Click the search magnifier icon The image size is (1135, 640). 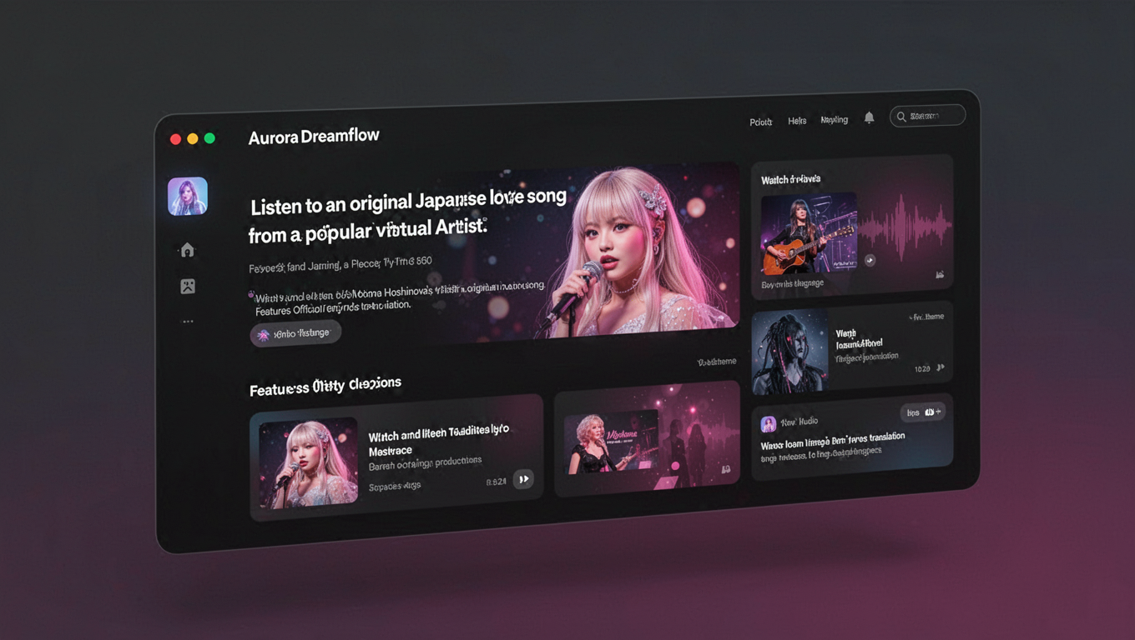(901, 117)
